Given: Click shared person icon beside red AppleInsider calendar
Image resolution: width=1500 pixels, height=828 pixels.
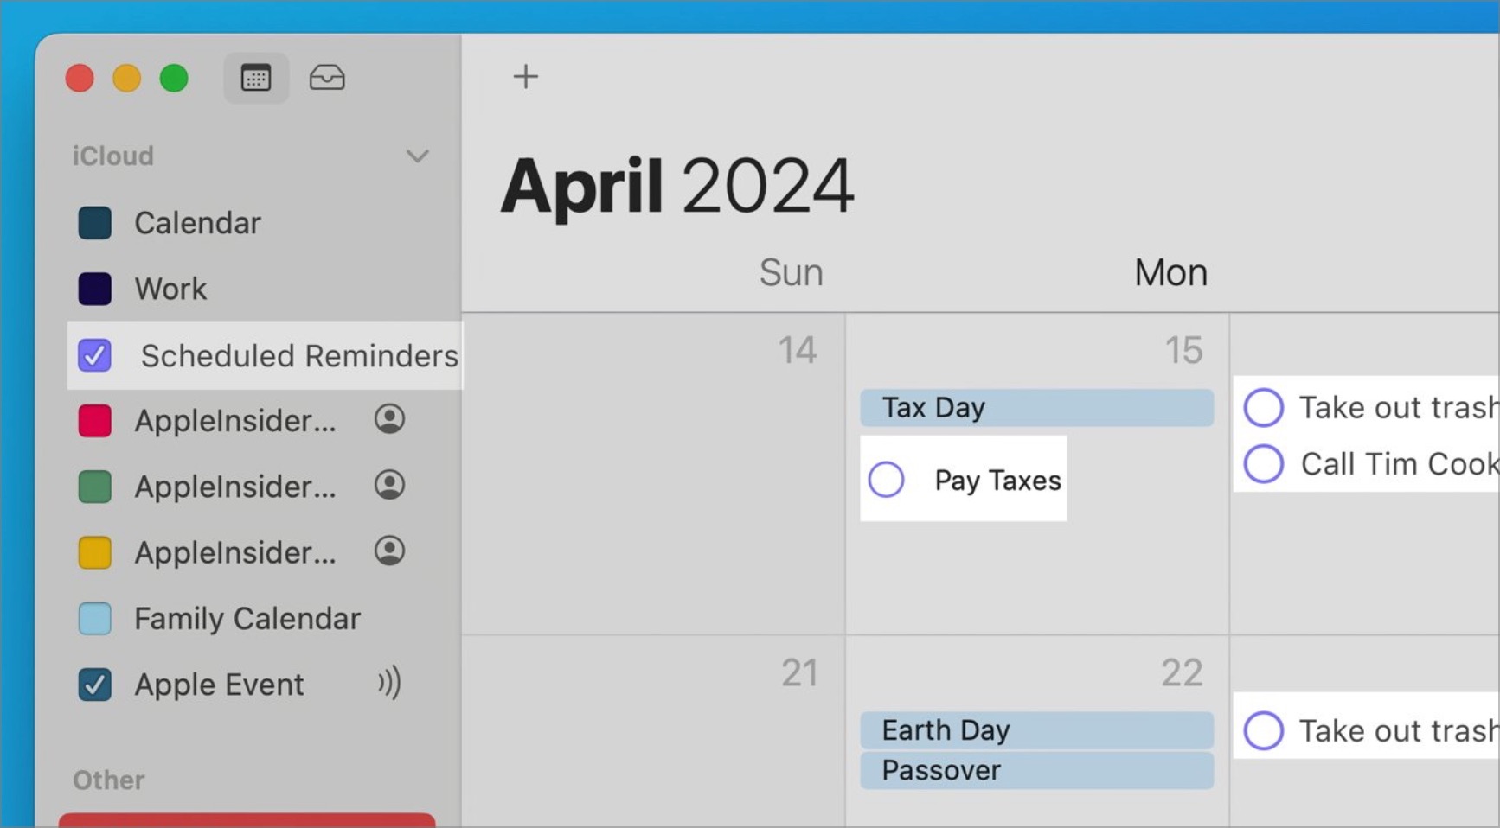Looking at the screenshot, I should tap(389, 420).
